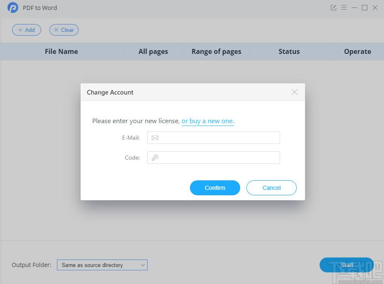384x284 pixels.
Task: Maximize the PDF to Word window
Action: click(364, 7)
